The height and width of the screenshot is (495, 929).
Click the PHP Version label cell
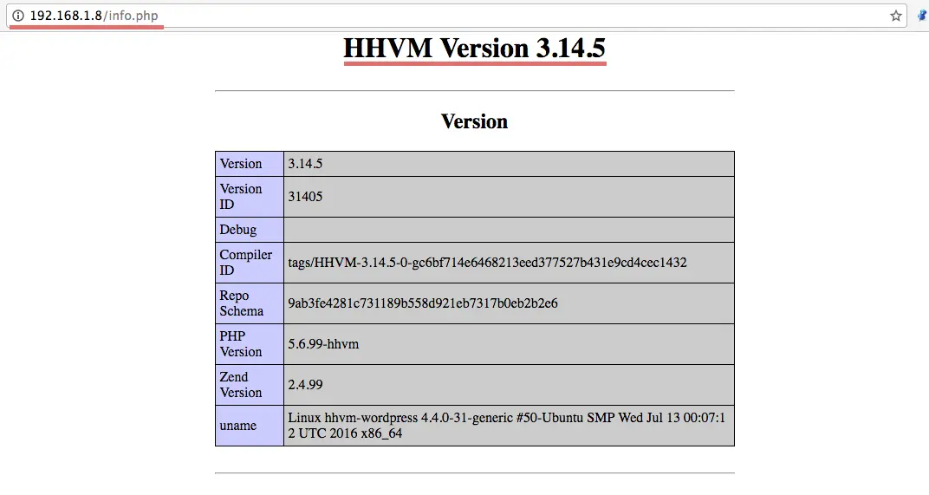(x=250, y=344)
